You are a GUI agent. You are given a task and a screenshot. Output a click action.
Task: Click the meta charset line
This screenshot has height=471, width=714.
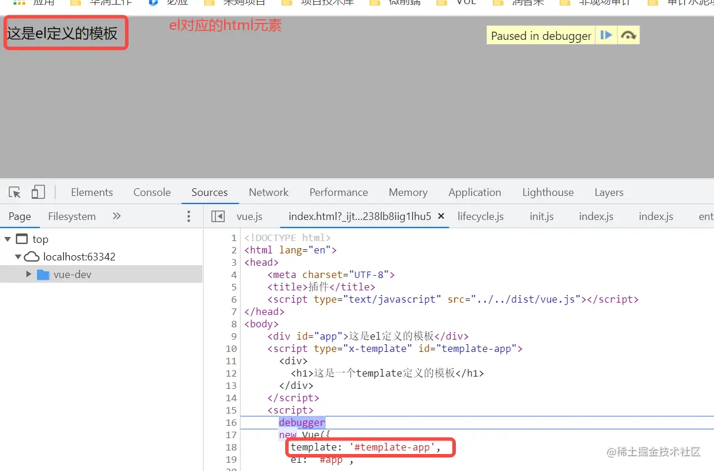[x=331, y=275]
